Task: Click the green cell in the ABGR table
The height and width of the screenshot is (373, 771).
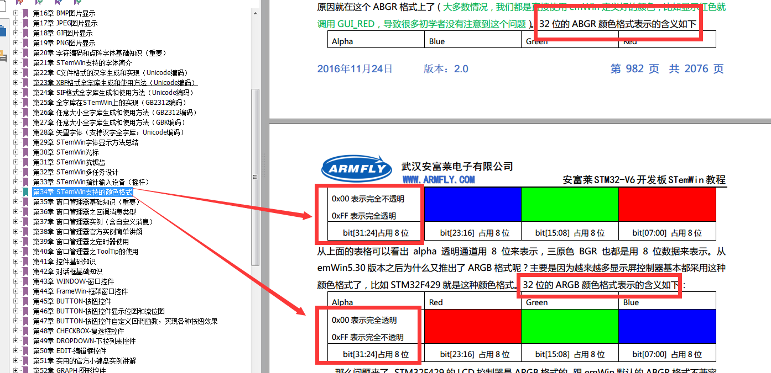Action: tap(570, 204)
